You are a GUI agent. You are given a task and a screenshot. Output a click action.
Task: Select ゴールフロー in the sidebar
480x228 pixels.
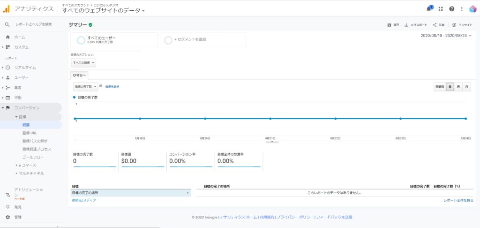point(33,157)
